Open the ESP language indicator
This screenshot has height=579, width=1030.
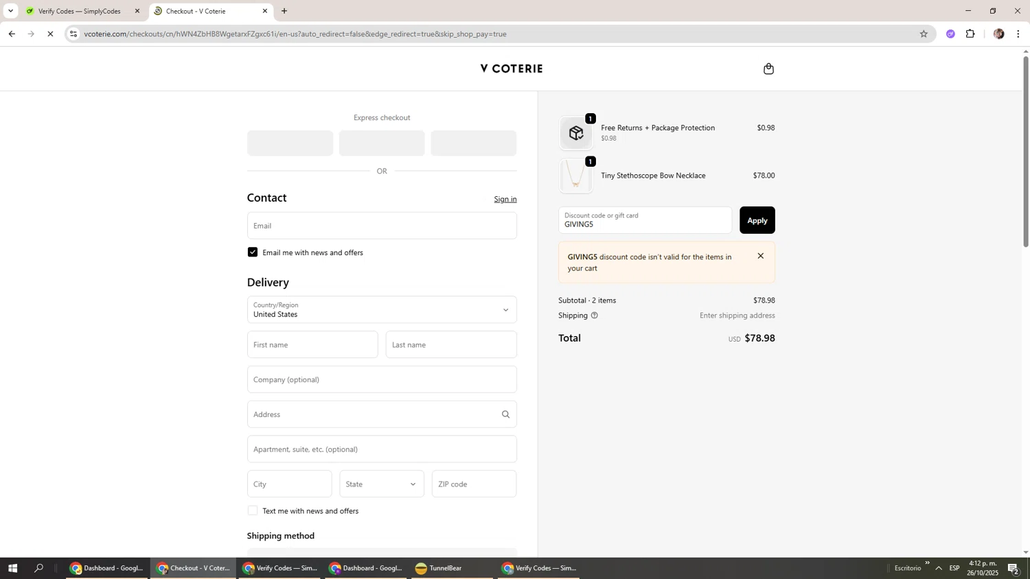coord(954,568)
